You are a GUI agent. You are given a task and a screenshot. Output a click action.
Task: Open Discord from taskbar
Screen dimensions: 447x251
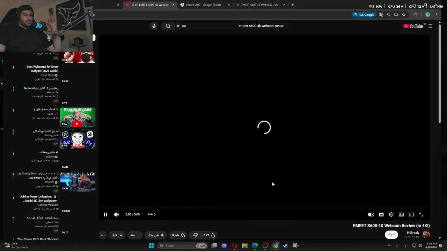point(224,245)
